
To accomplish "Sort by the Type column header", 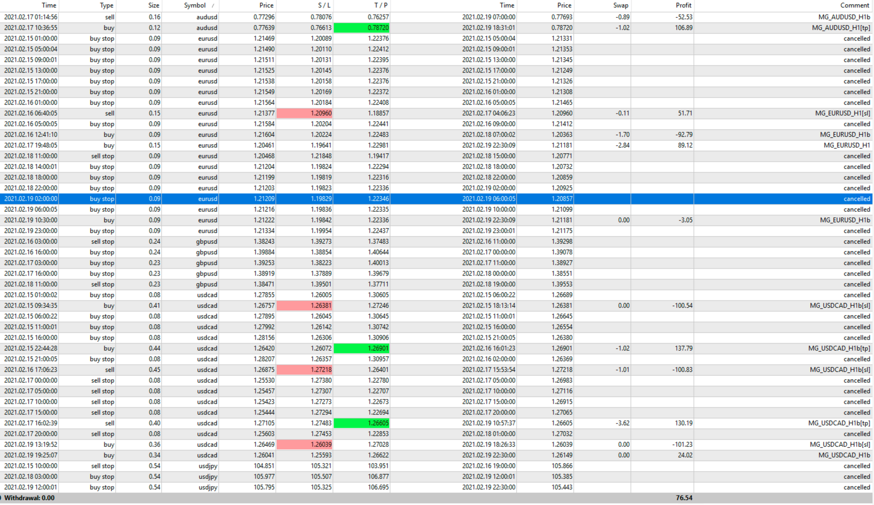I will (x=106, y=5).
